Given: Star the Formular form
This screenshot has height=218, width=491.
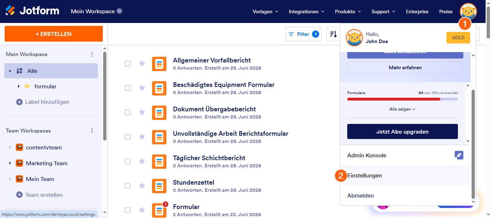Looking at the screenshot, I should click(142, 210).
